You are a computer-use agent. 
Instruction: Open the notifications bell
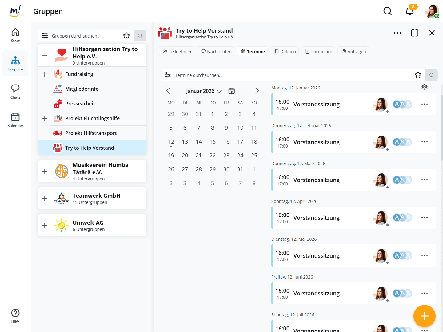click(x=409, y=11)
